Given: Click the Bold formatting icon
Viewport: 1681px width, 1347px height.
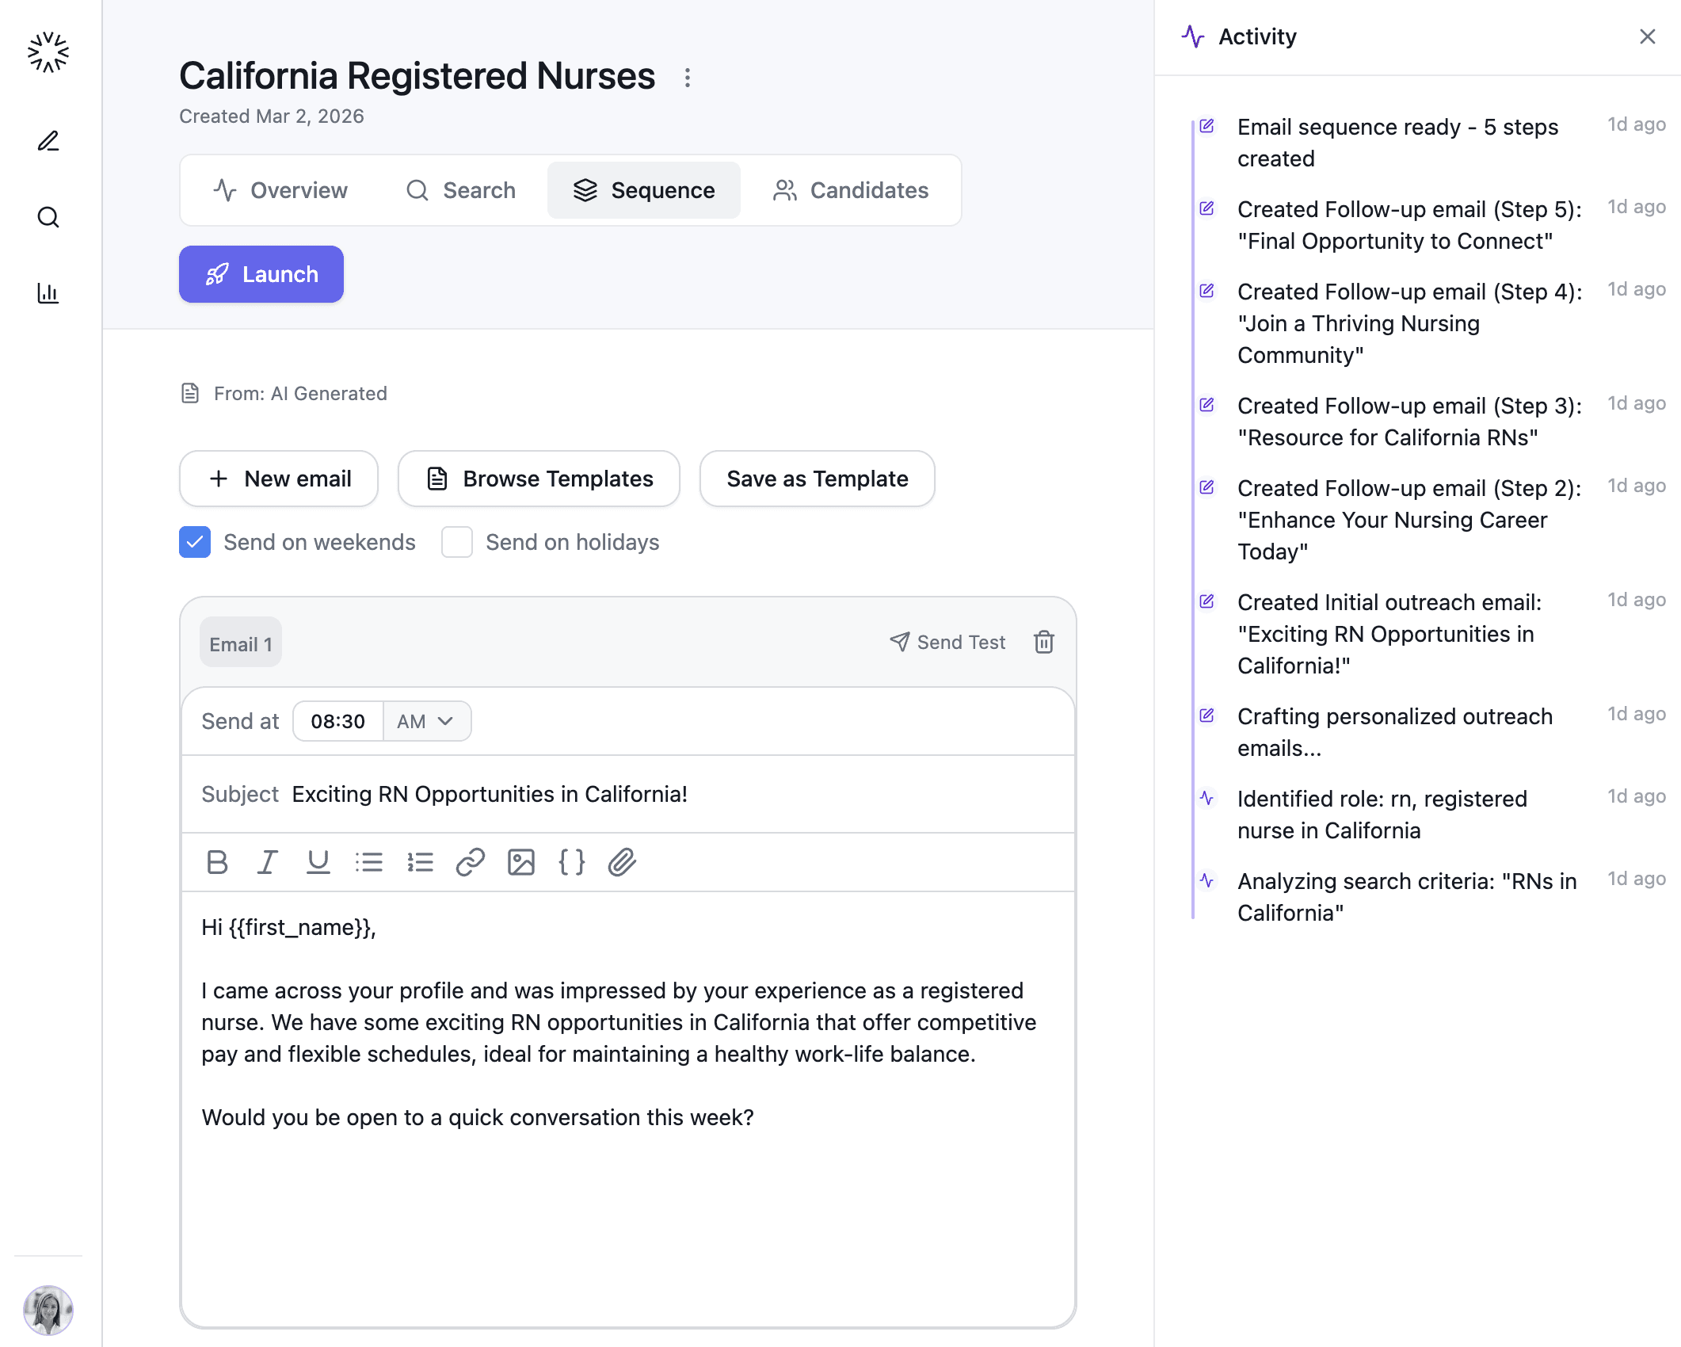Looking at the screenshot, I should [x=217, y=862].
